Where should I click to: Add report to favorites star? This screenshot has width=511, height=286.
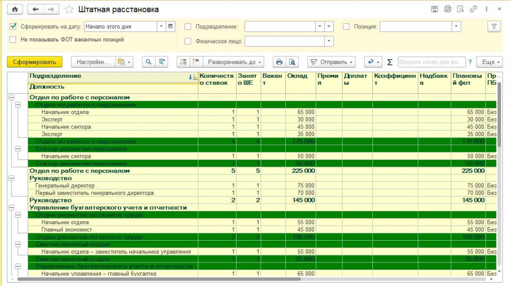(69, 9)
